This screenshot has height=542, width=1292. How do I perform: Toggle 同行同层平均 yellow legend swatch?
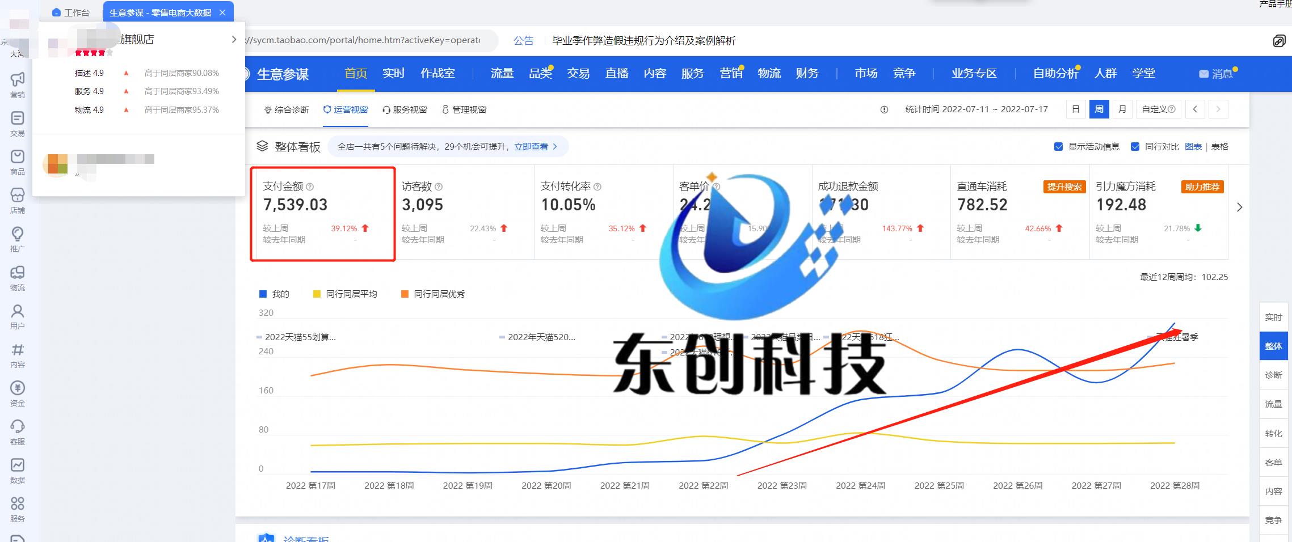317,294
